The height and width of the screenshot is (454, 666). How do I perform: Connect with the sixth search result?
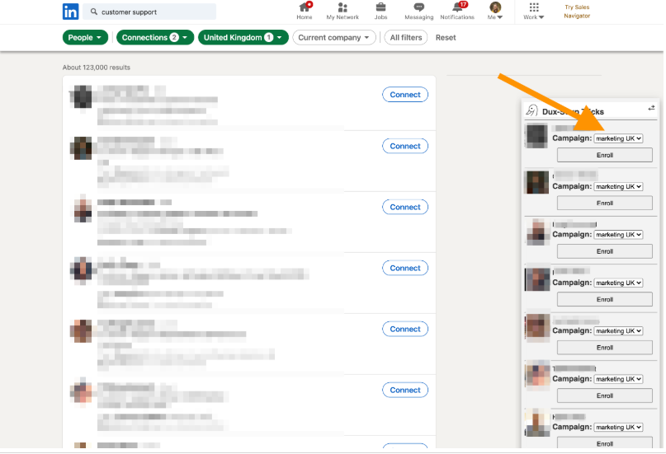pos(405,390)
